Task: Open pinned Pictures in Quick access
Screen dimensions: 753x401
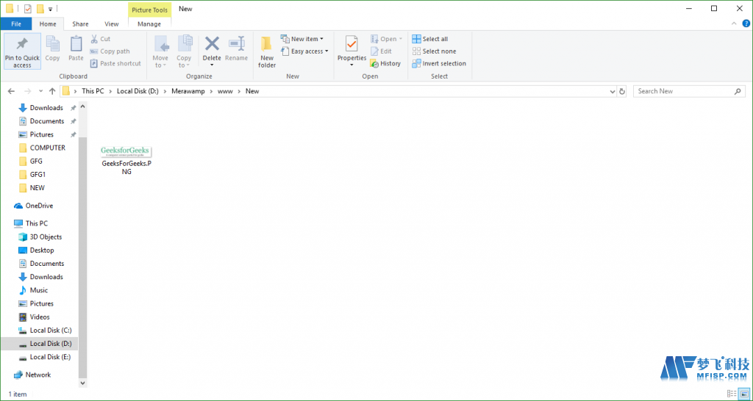Action: coord(41,134)
